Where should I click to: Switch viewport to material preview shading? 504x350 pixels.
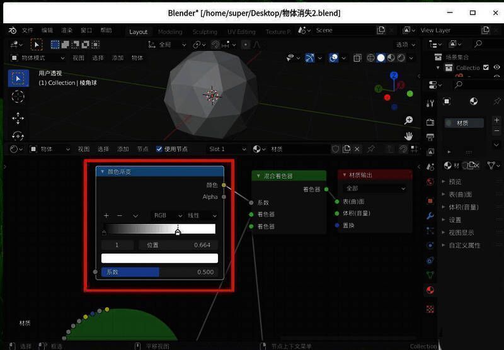(391, 58)
